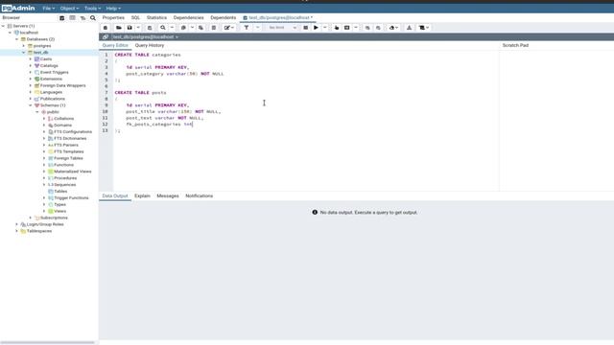Switch to the Explain results tab
This screenshot has height=345, width=614.
pyautogui.click(x=142, y=195)
